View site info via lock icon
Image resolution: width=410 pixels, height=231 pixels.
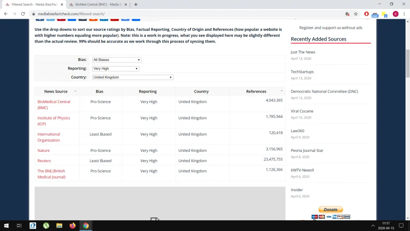34,14
